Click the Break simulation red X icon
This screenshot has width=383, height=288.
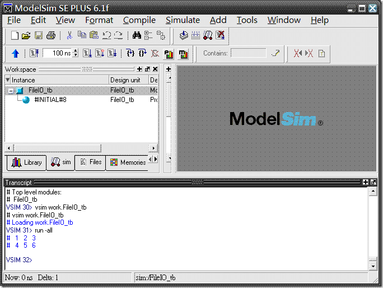click(220, 35)
